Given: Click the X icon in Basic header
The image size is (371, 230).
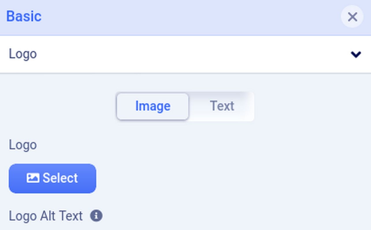Looking at the screenshot, I should (x=352, y=17).
